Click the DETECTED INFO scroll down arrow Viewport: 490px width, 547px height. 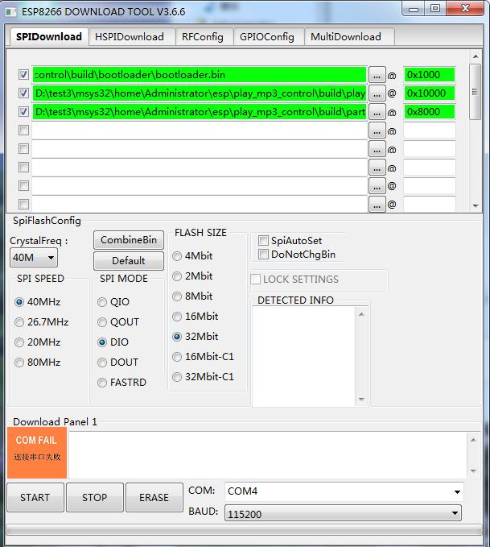click(361, 399)
